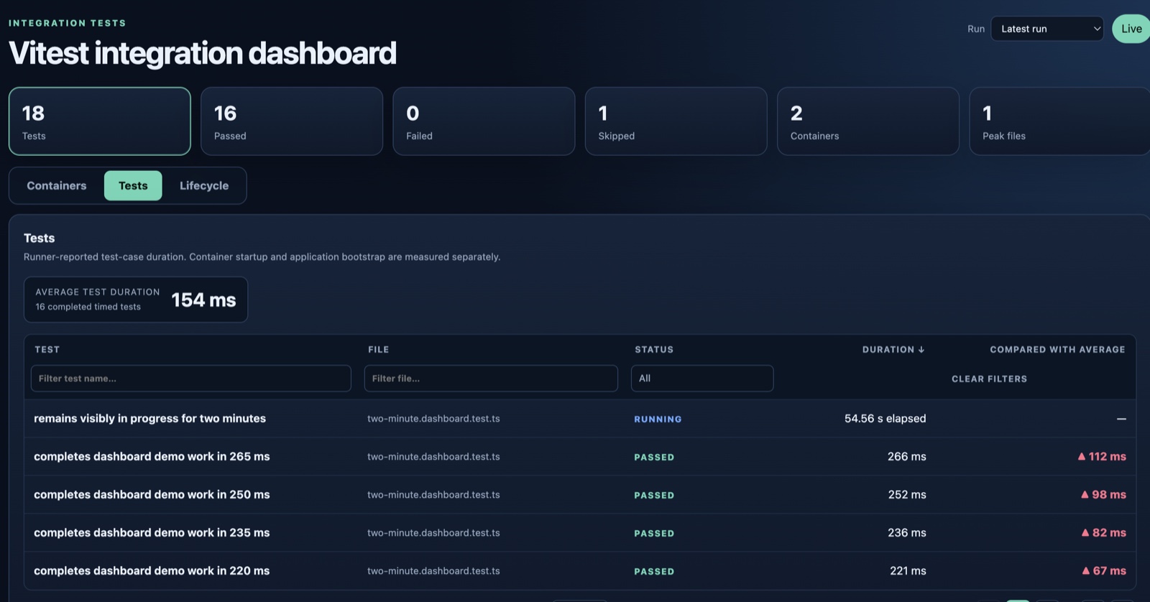Select the 0 Failed summary card
Image resolution: width=1150 pixels, height=602 pixels.
[484, 121]
